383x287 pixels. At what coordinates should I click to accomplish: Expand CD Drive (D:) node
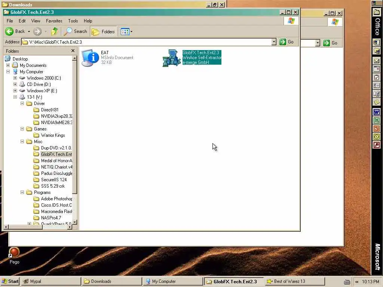[x=15, y=84]
